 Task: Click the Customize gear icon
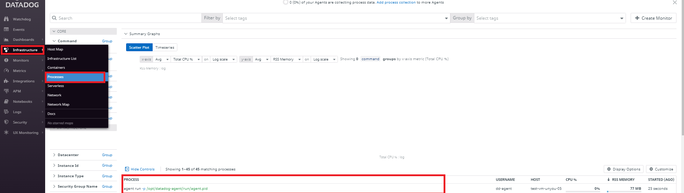coord(651,169)
